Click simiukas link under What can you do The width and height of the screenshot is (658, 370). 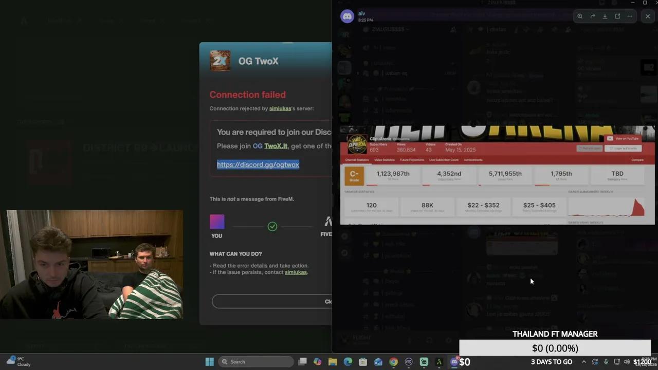pos(296,272)
